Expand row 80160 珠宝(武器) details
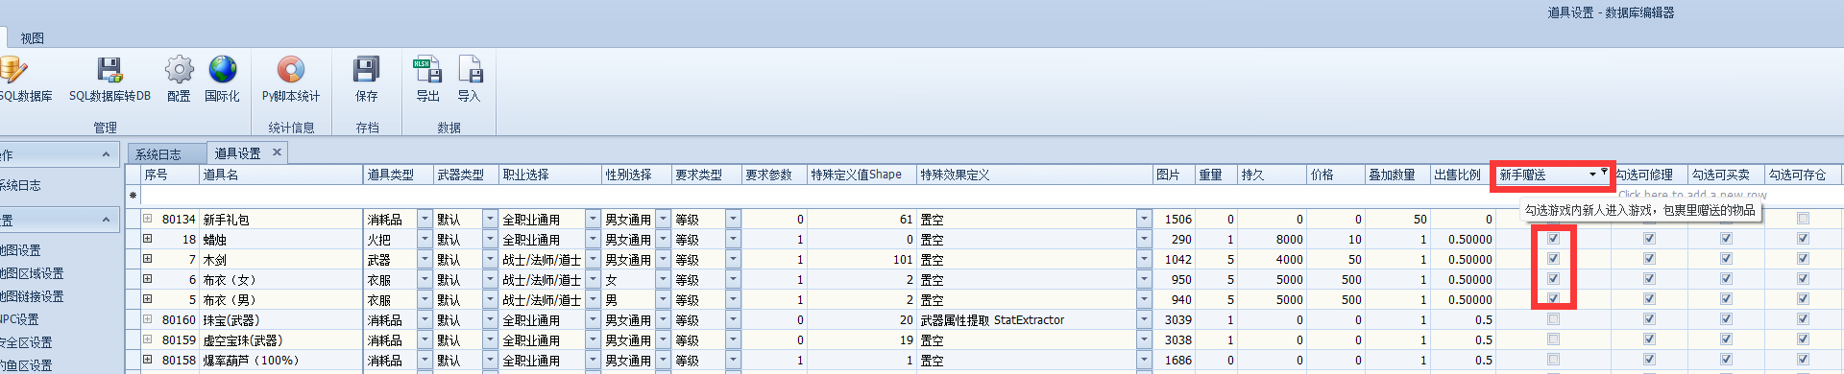 pyautogui.click(x=147, y=319)
